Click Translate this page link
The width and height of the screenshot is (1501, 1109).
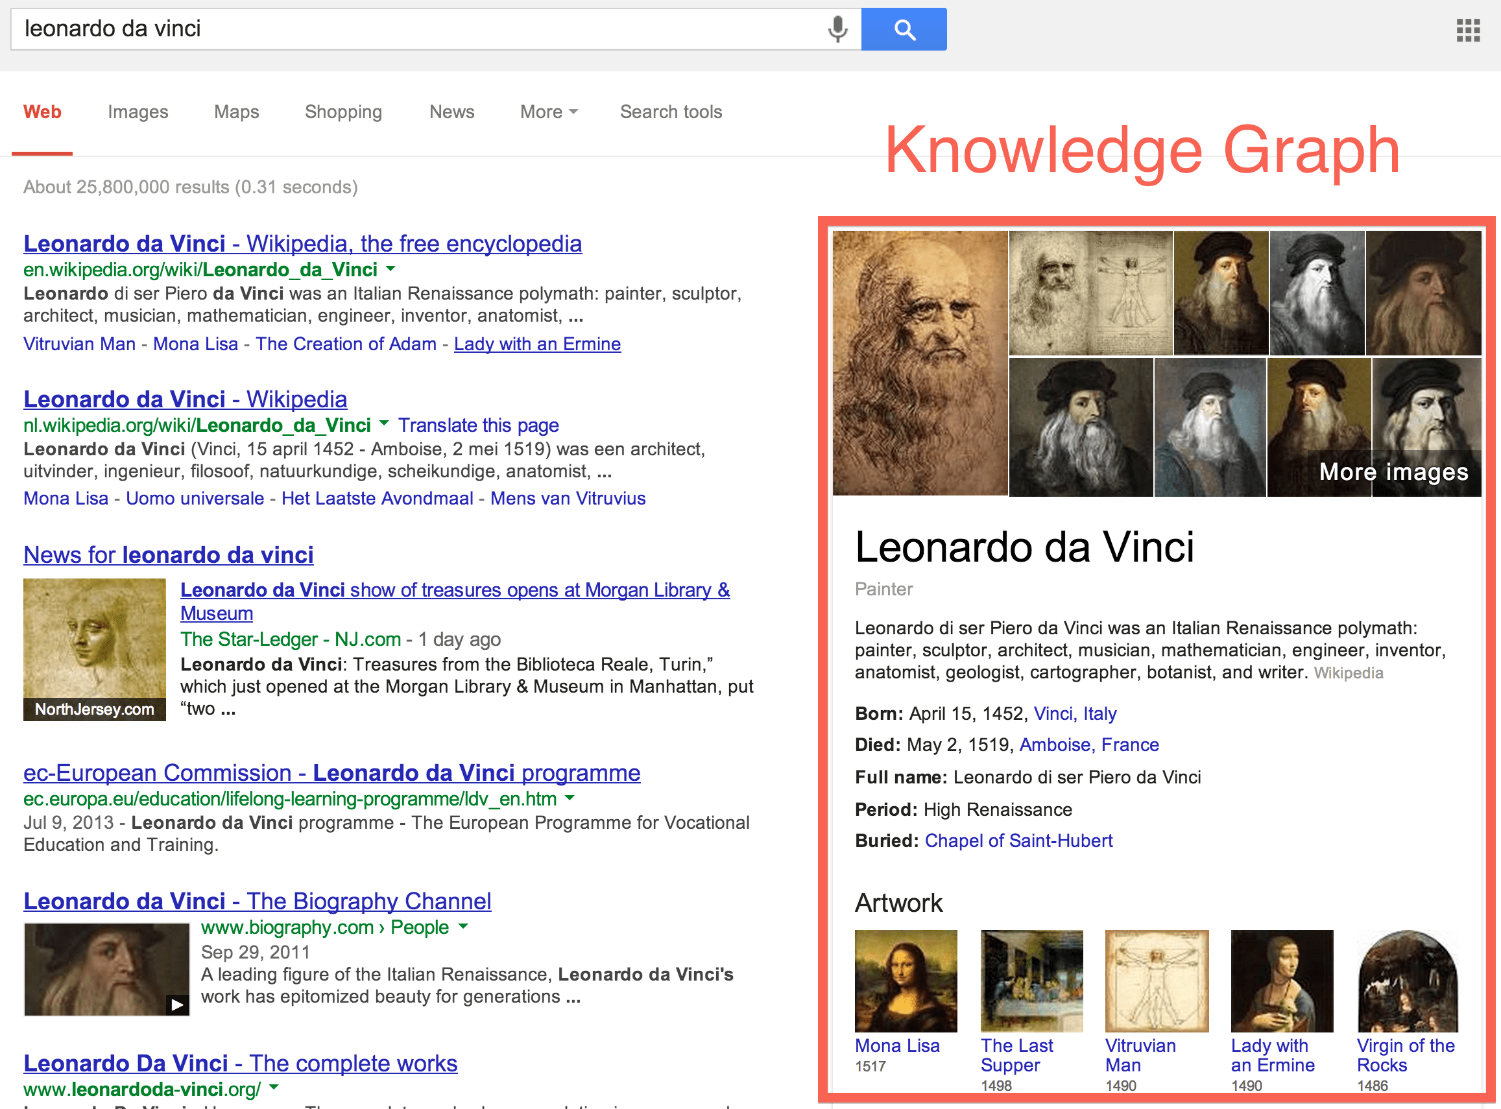478,425
